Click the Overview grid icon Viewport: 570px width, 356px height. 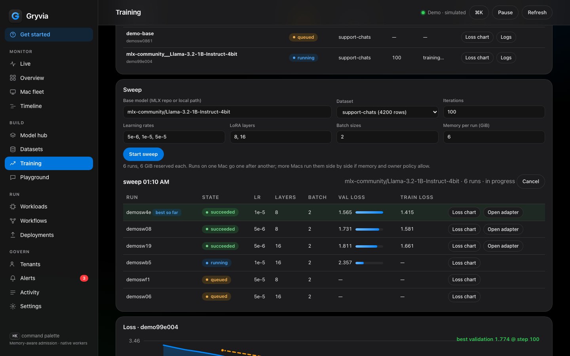pos(13,78)
